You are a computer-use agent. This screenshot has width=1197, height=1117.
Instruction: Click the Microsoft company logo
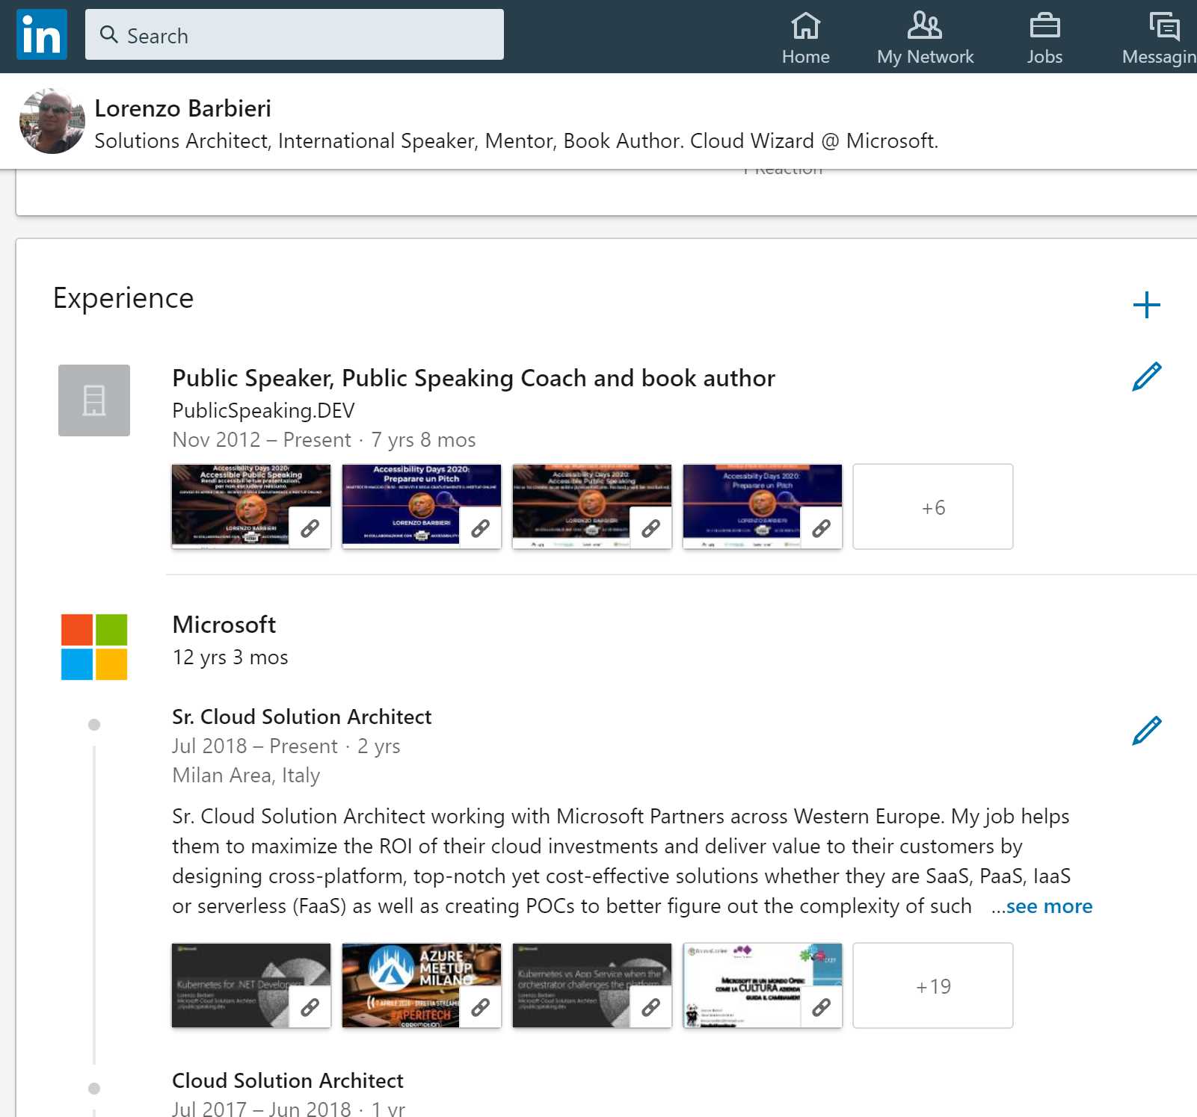[93, 649]
